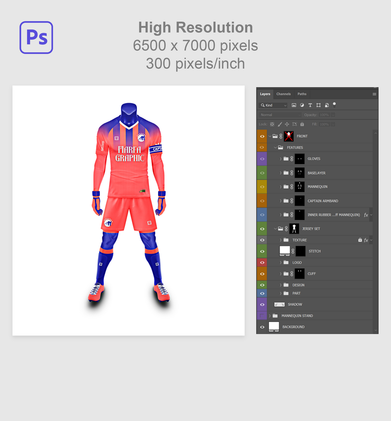Screen dimensions: 391x421
Task: Click the Photoshop Ps logo icon
Action: point(36,38)
